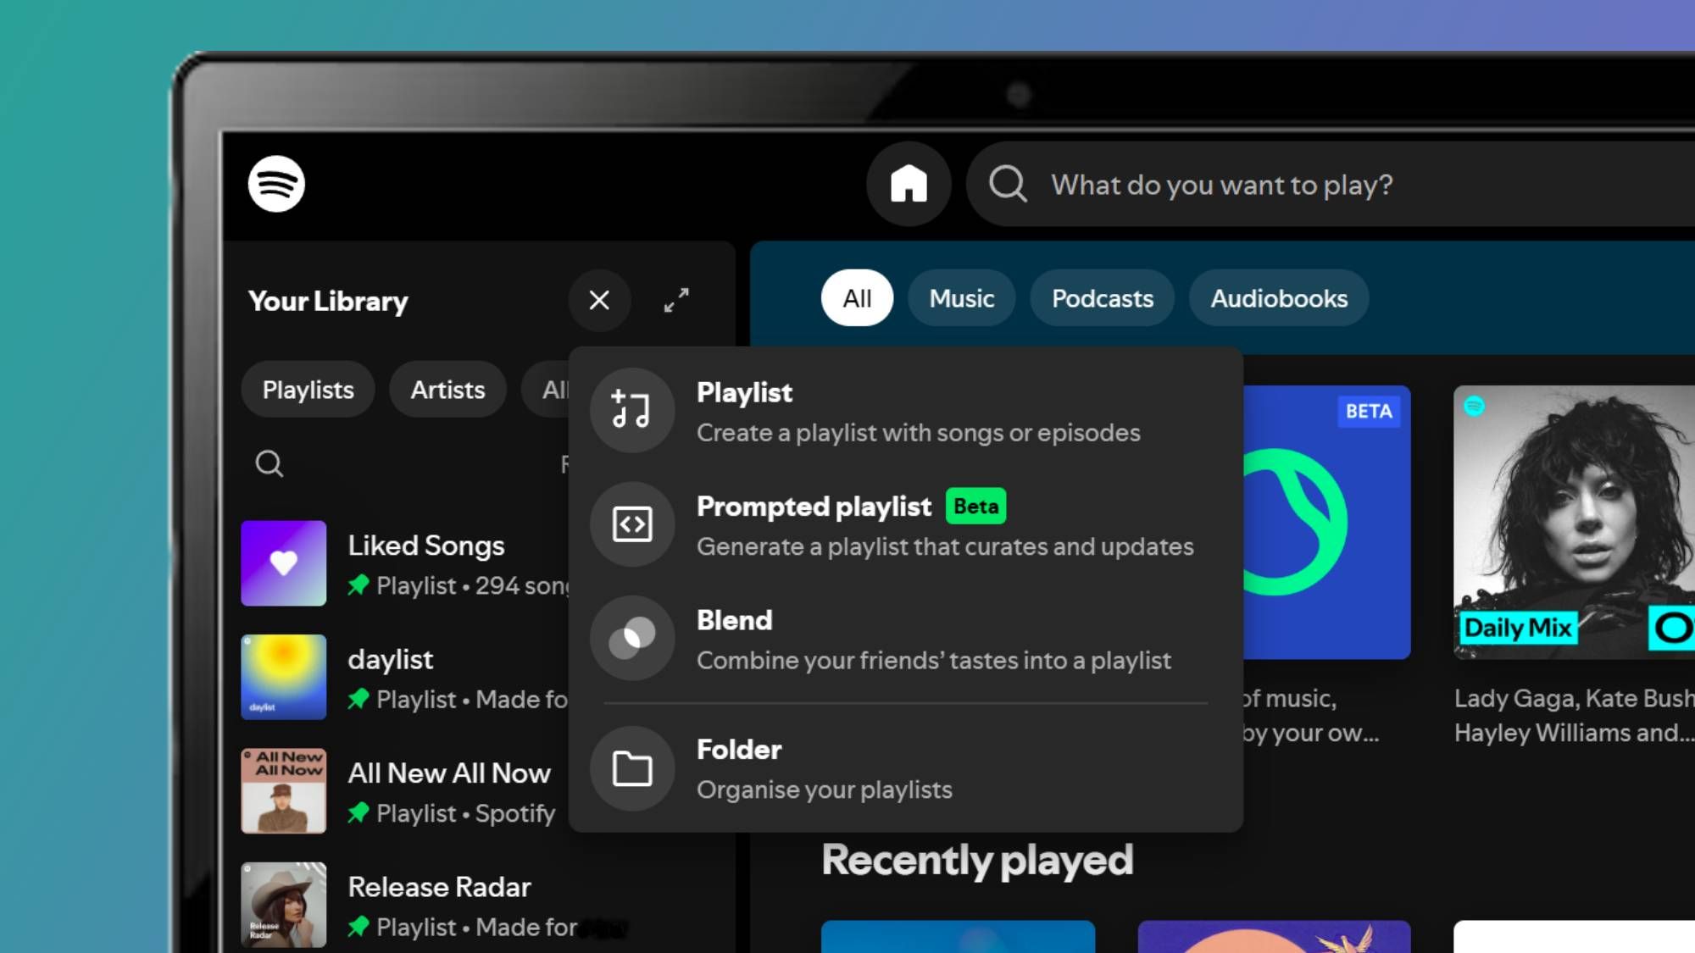Open the Daily Mix Lady Gaga card
Screen dimensions: 1695x953
[x=1572, y=523]
